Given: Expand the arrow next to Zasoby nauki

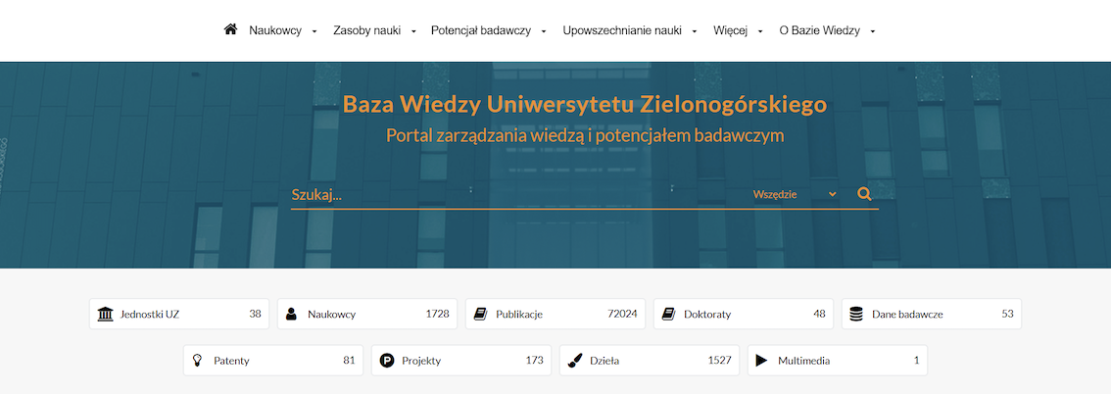Looking at the screenshot, I should click(413, 31).
